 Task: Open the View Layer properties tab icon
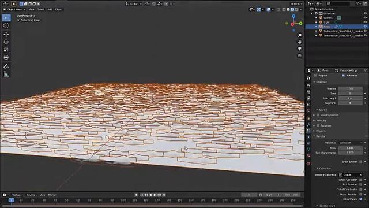coord(308,98)
